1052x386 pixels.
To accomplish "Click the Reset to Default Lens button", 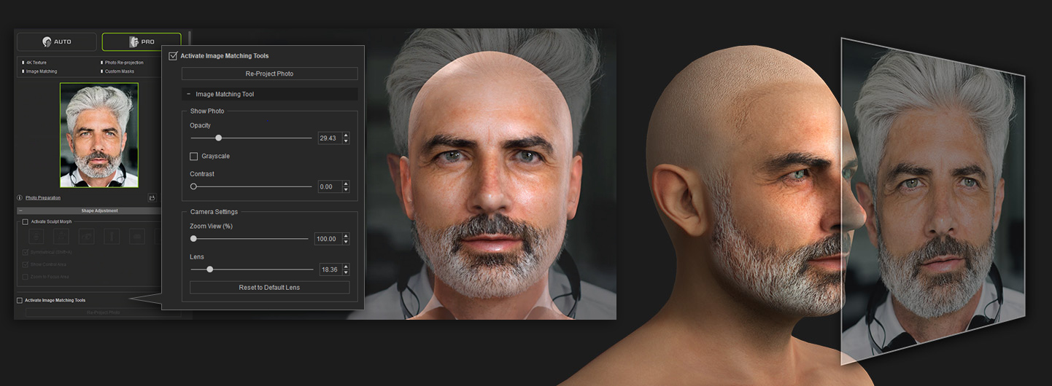I will [269, 288].
